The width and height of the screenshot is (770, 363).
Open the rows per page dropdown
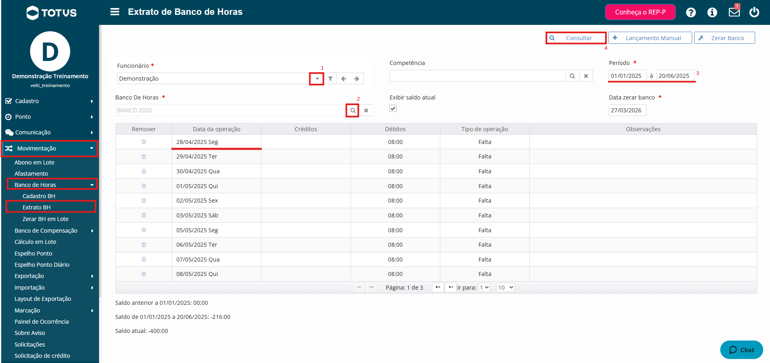505,287
